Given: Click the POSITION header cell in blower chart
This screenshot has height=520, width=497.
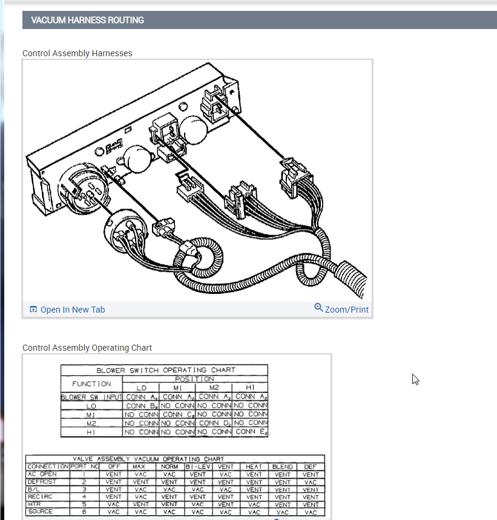Looking at the screenshot, I should click(194, 379).
